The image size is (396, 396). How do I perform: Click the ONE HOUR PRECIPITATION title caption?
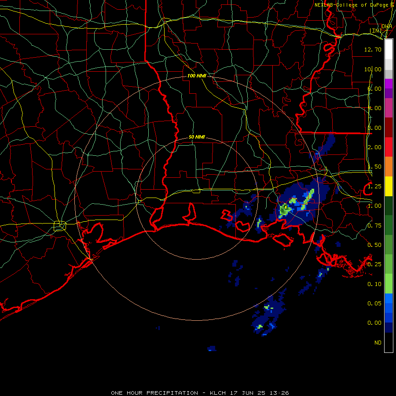point(200,393)
